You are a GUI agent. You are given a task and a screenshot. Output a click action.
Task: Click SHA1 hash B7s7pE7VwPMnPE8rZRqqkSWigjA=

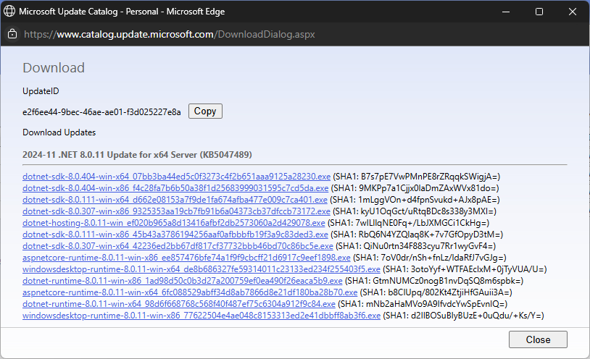tap(429, 177)
